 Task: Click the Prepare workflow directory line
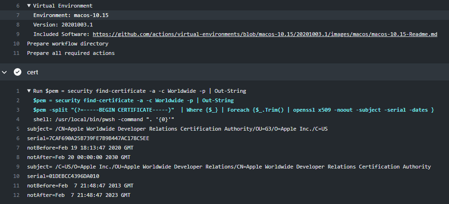pos(67,44)
